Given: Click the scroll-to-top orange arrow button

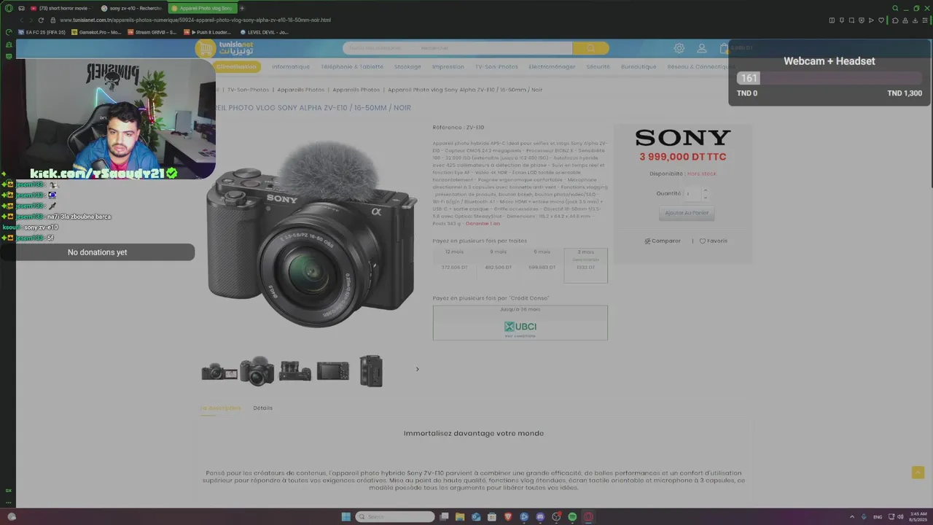Looking at the screenshot, I should click(x=918, y=472).
